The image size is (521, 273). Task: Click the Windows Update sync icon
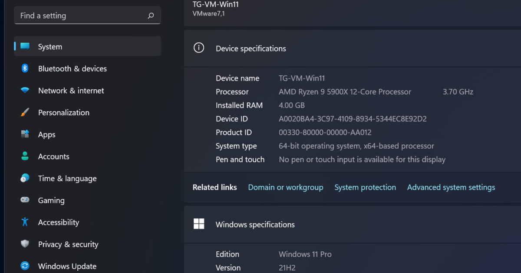25,266
